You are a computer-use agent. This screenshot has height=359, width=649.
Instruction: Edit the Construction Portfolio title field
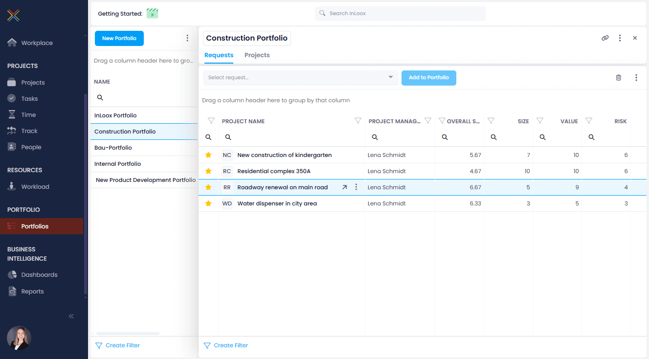tap(247, 38)
